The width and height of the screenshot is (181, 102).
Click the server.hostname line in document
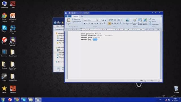[97, 36]
